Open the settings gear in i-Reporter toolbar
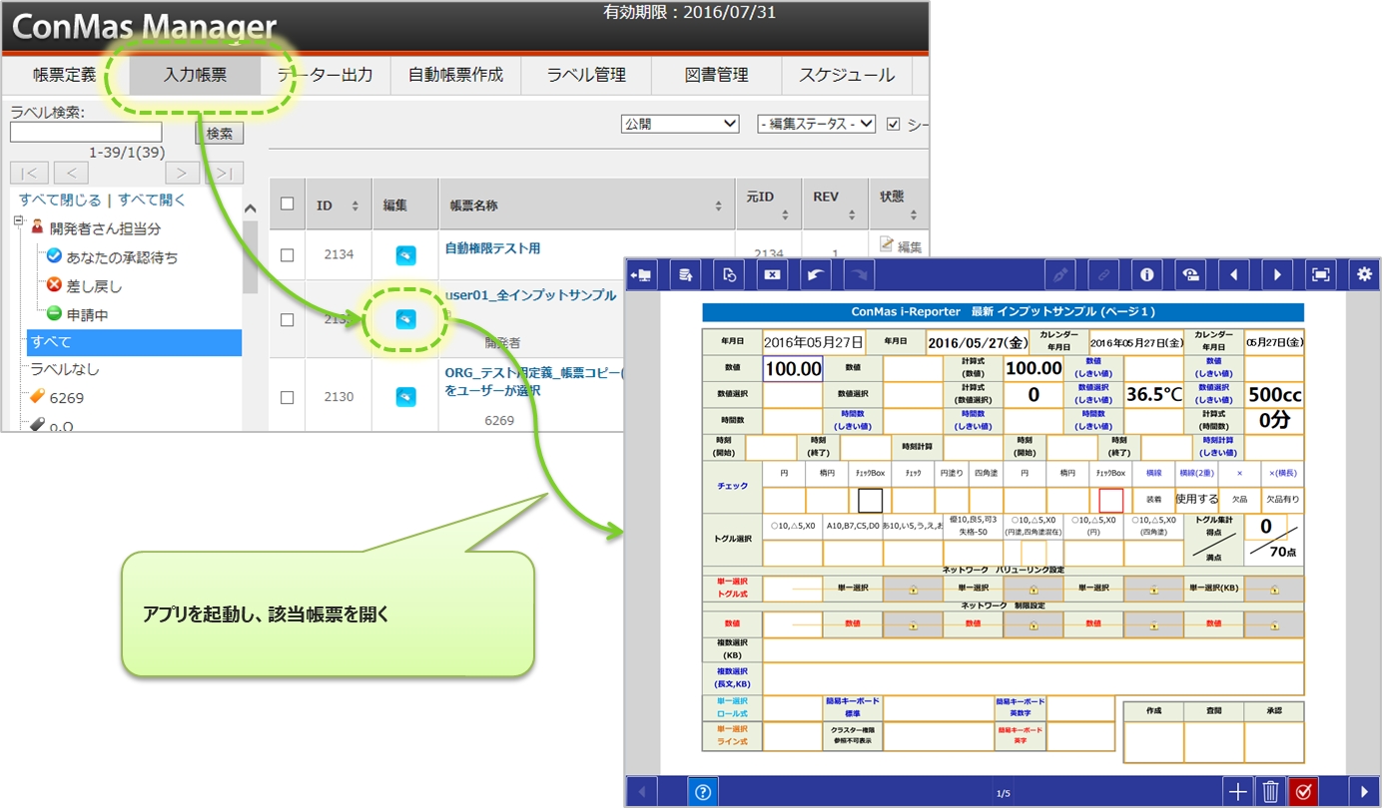This screenshot has width=1382, height=808. coord(1363,274)
